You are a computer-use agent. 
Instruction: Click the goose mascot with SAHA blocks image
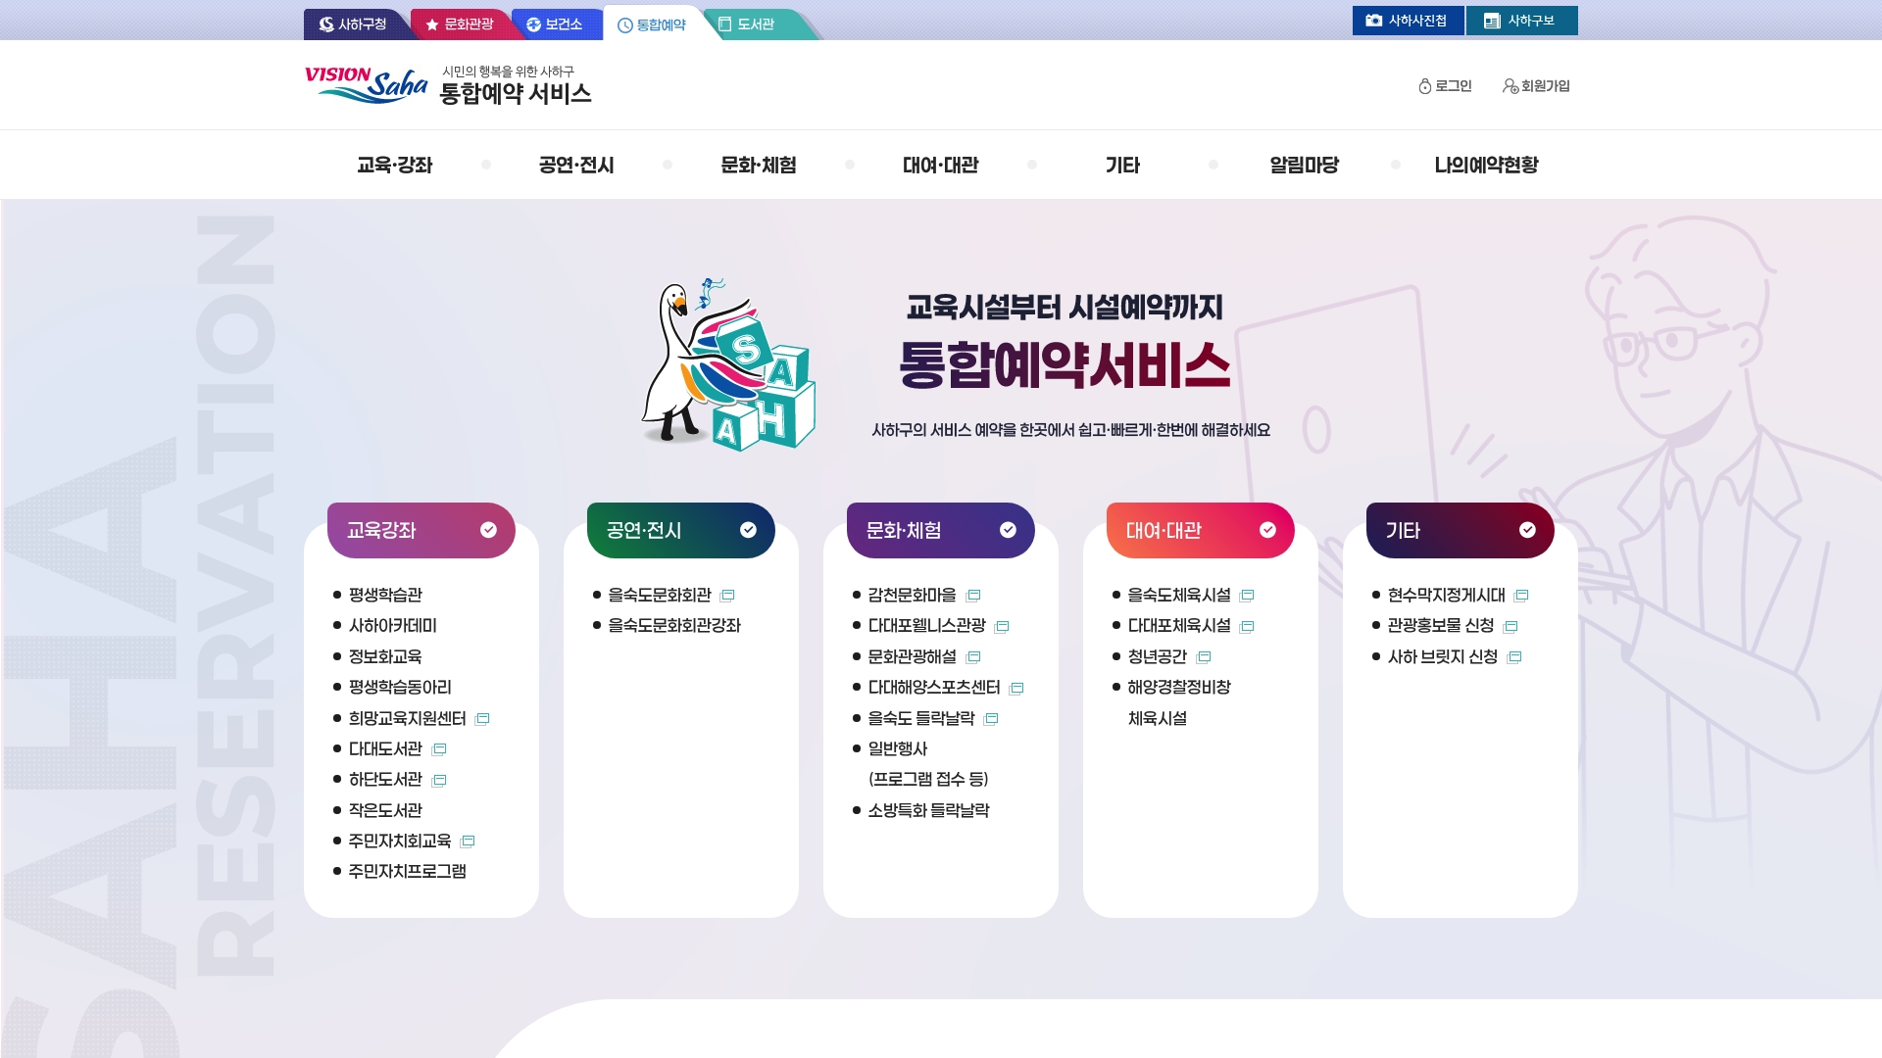click(x=728, y=363)
